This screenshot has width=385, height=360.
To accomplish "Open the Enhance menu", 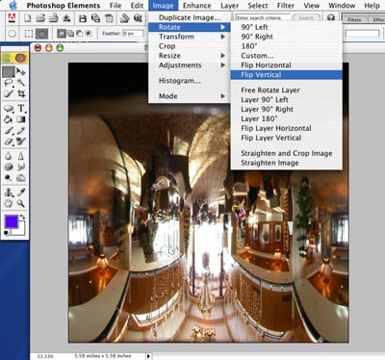I will [197, 6].
